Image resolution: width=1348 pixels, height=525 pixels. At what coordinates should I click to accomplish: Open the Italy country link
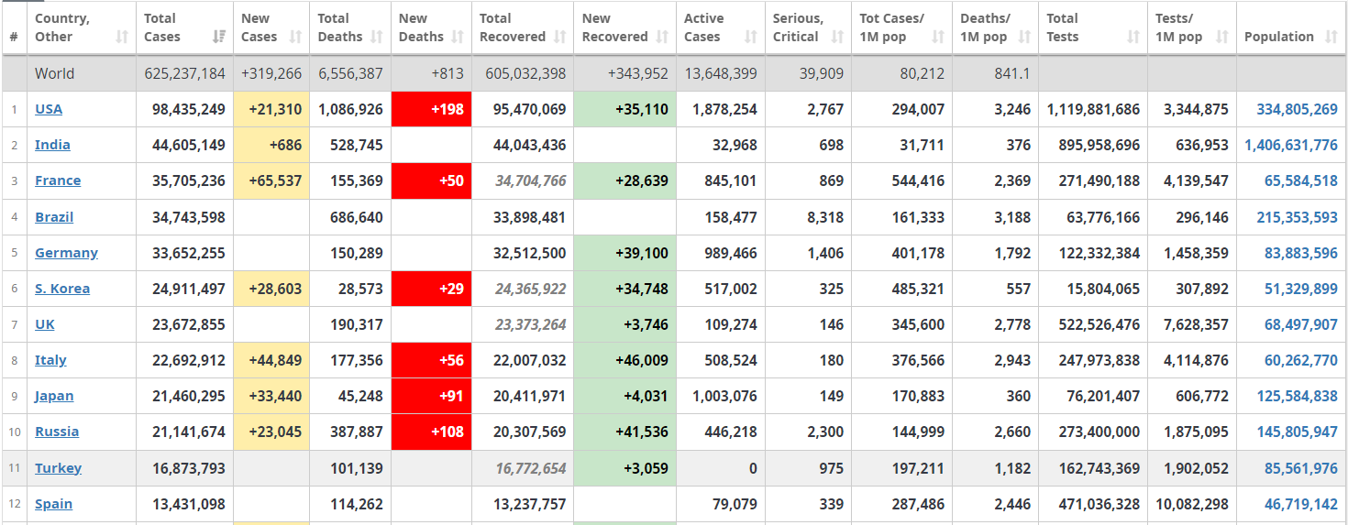pos(50,360)
